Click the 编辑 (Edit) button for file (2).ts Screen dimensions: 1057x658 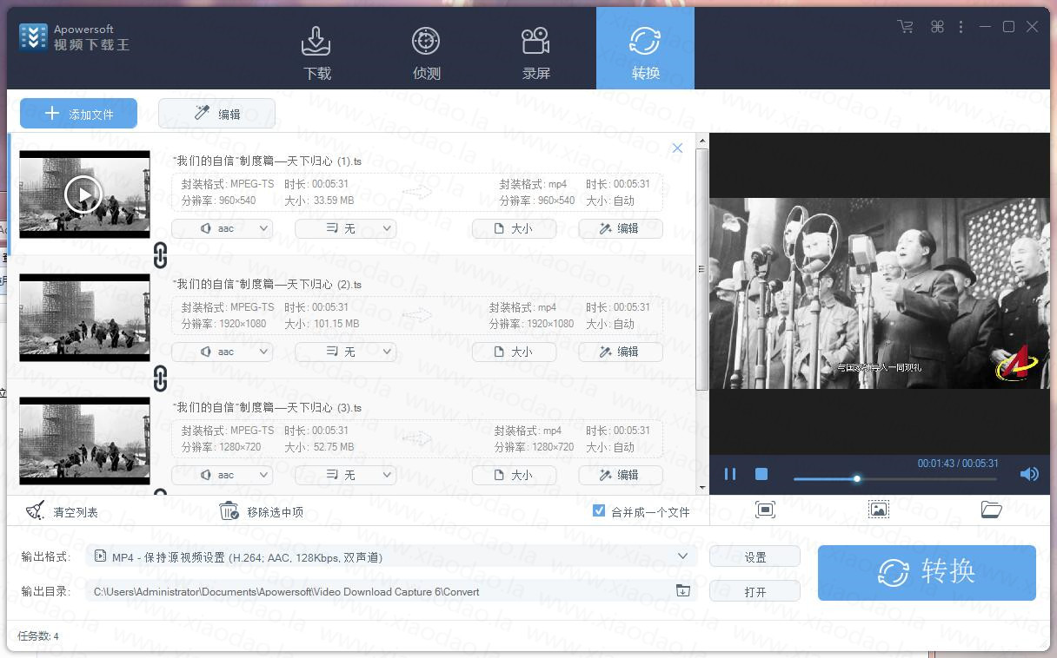[621, 352]
